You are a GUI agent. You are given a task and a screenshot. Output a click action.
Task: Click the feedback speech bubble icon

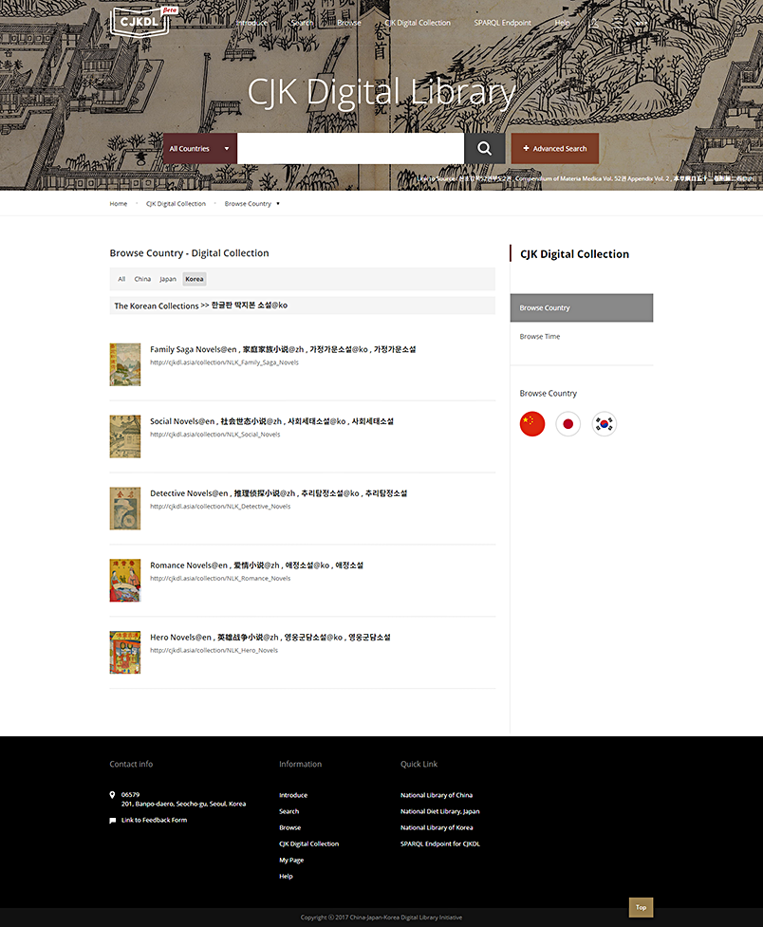pos(112,821)
